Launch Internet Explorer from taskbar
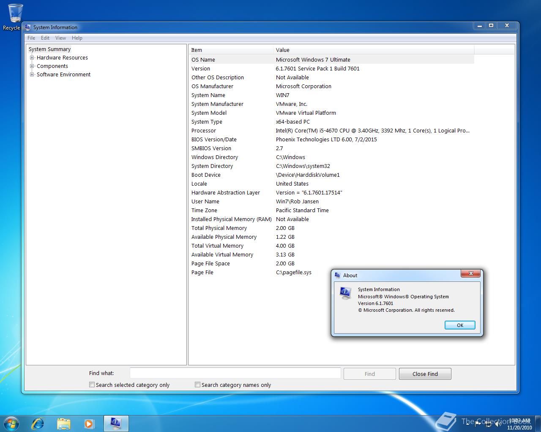The image size is (541, 432). point(38,424)
